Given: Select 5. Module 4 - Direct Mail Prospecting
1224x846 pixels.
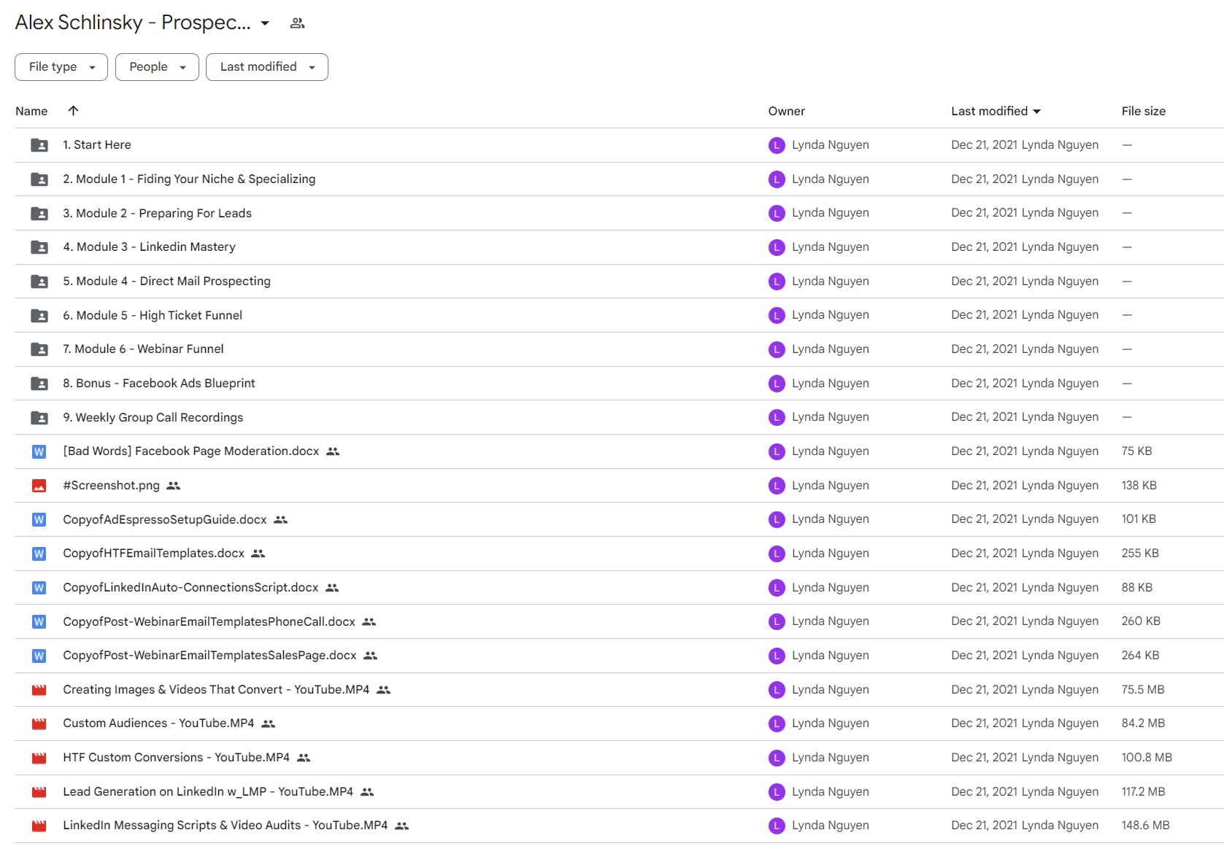Looking at the screenshot, I should click(x=166, y=282).
